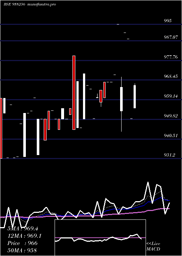Click the 50MA : 958 value
The image size is (182, 256).
point(22,250)
